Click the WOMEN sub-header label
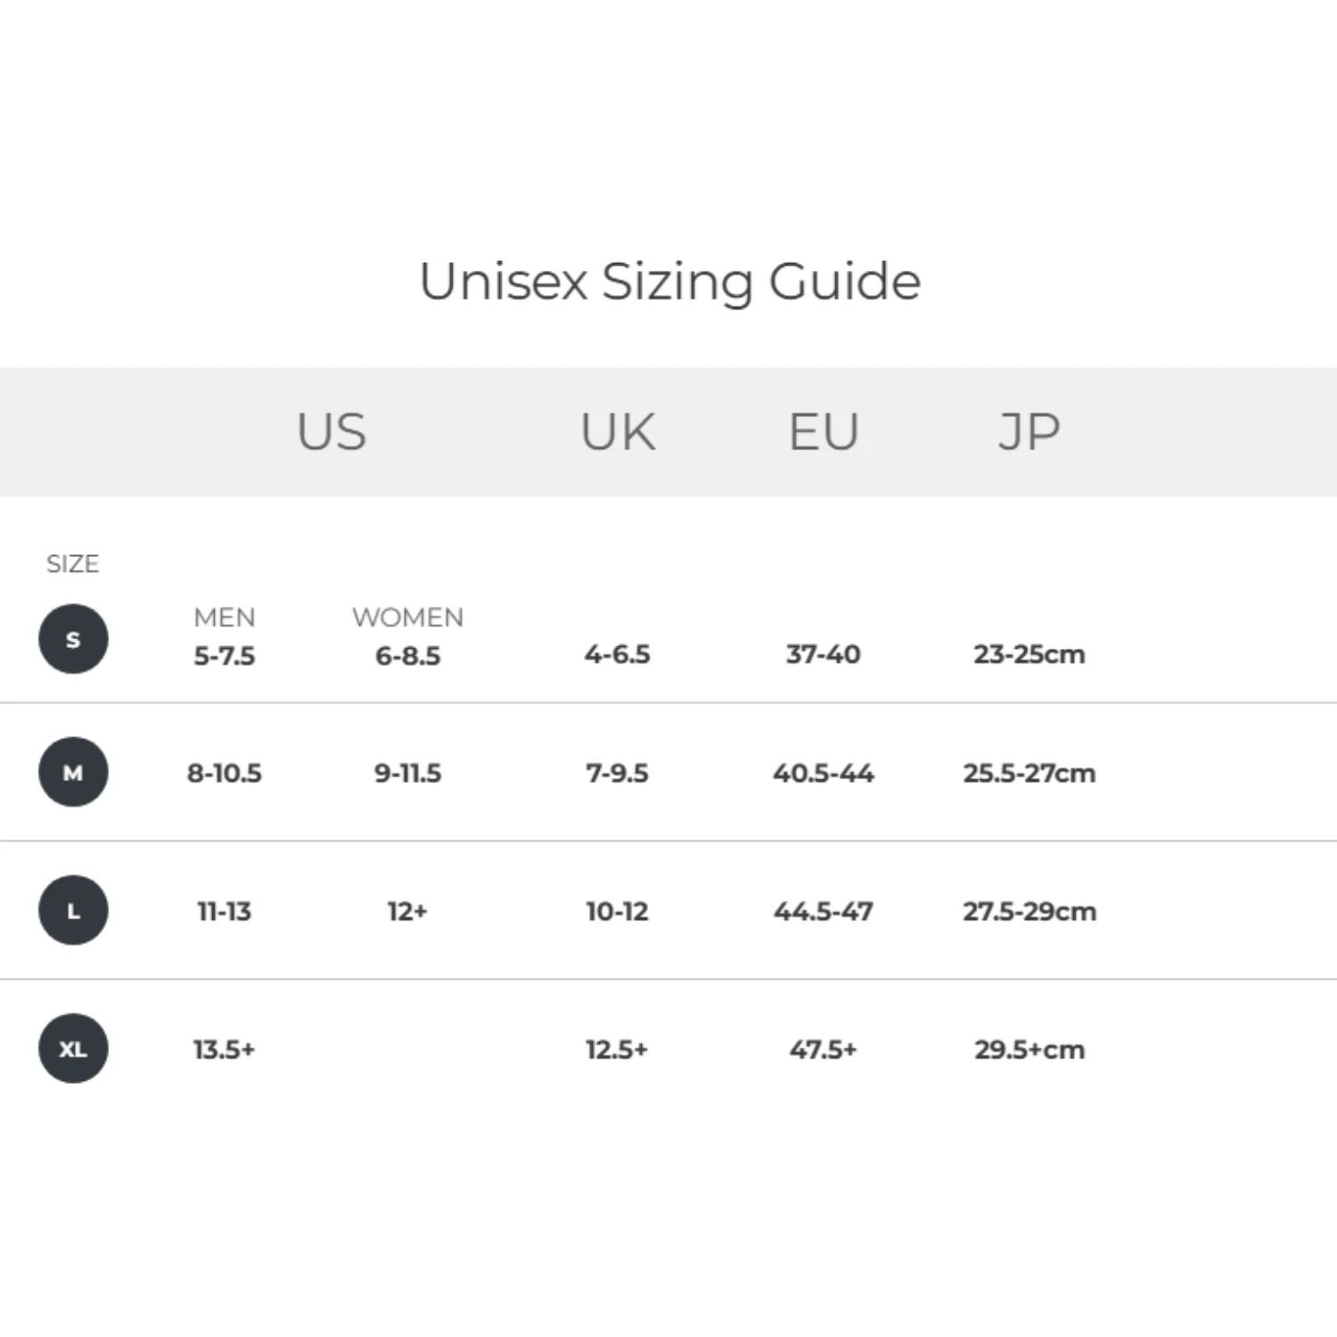The image size is (1337, 1337). click(407, 617)
